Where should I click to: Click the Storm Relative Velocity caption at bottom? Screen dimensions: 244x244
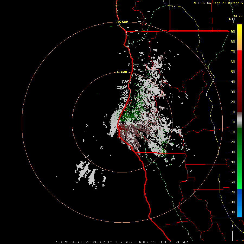tap(122, 242)
